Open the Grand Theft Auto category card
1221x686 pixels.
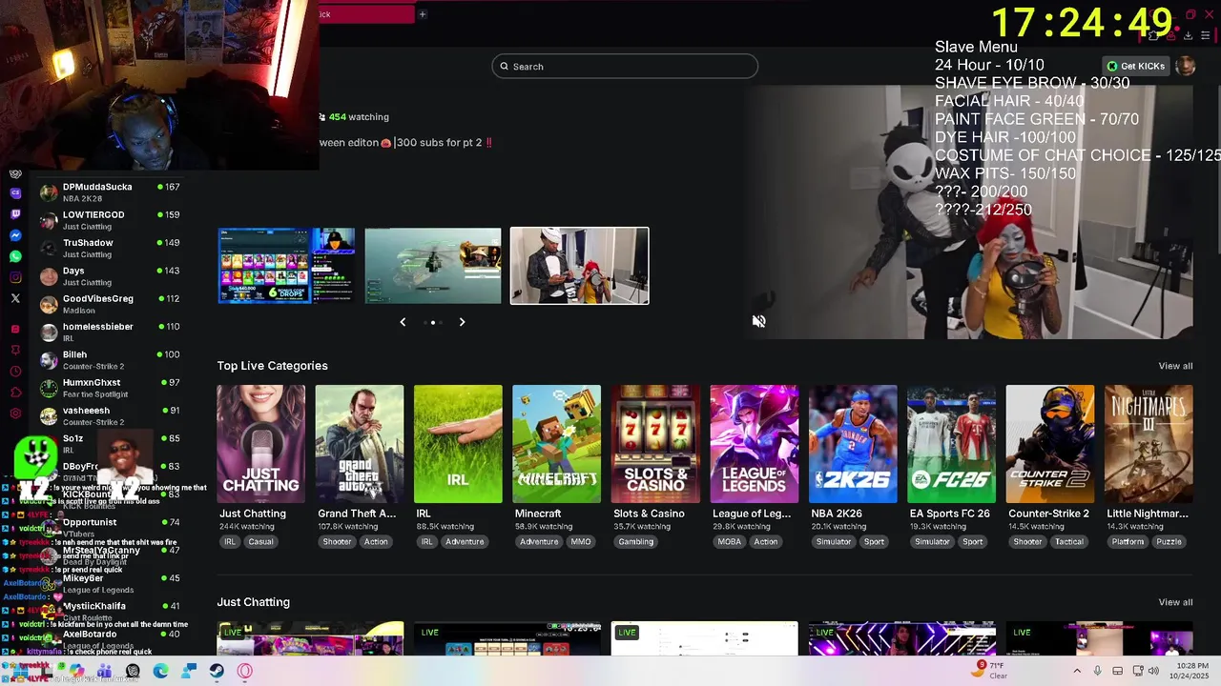click(x=360, y=443)
